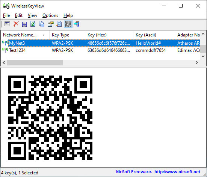Sort by Key Type column header
Image resolution: width=207 pixels, height=177 pixels.
click(x=67, y=35)
